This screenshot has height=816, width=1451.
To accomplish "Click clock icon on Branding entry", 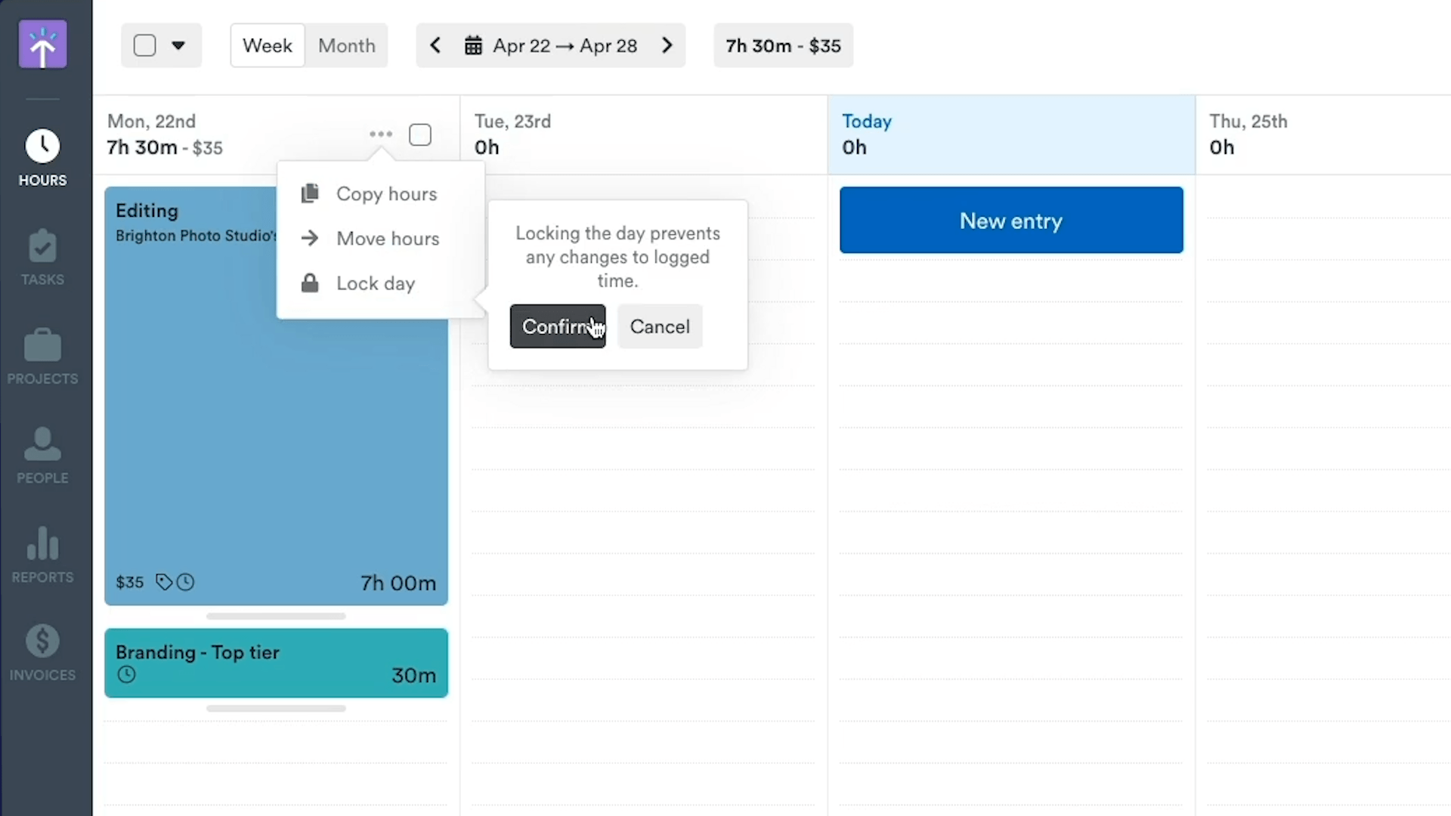I will [x=127, y=675].
